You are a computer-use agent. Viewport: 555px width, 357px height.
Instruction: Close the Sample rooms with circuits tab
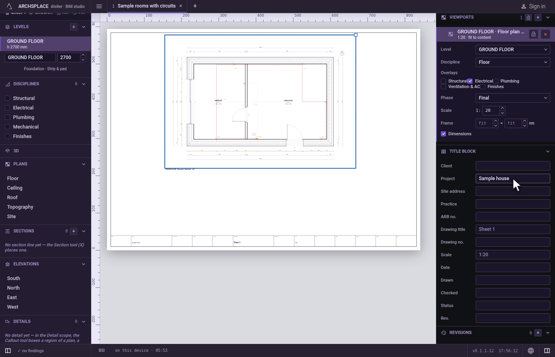(x=181, y=6)
